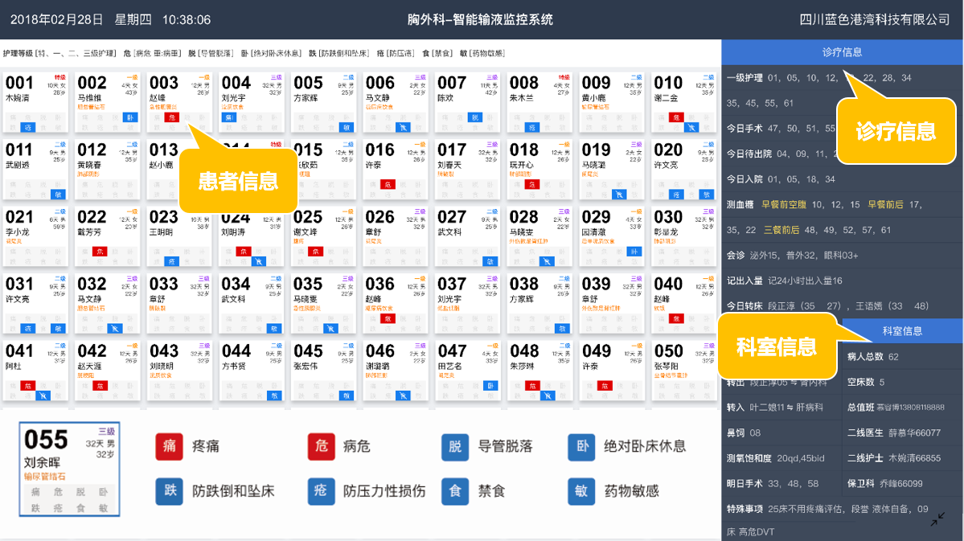Click the blue 疮 icon on bed 008 card
Viewport: 964px width, 541px height.
(x=531, y=127)
